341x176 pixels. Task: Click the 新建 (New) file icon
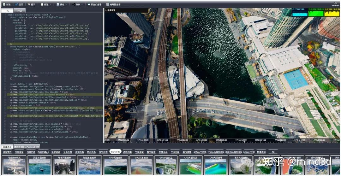point(4,4)
